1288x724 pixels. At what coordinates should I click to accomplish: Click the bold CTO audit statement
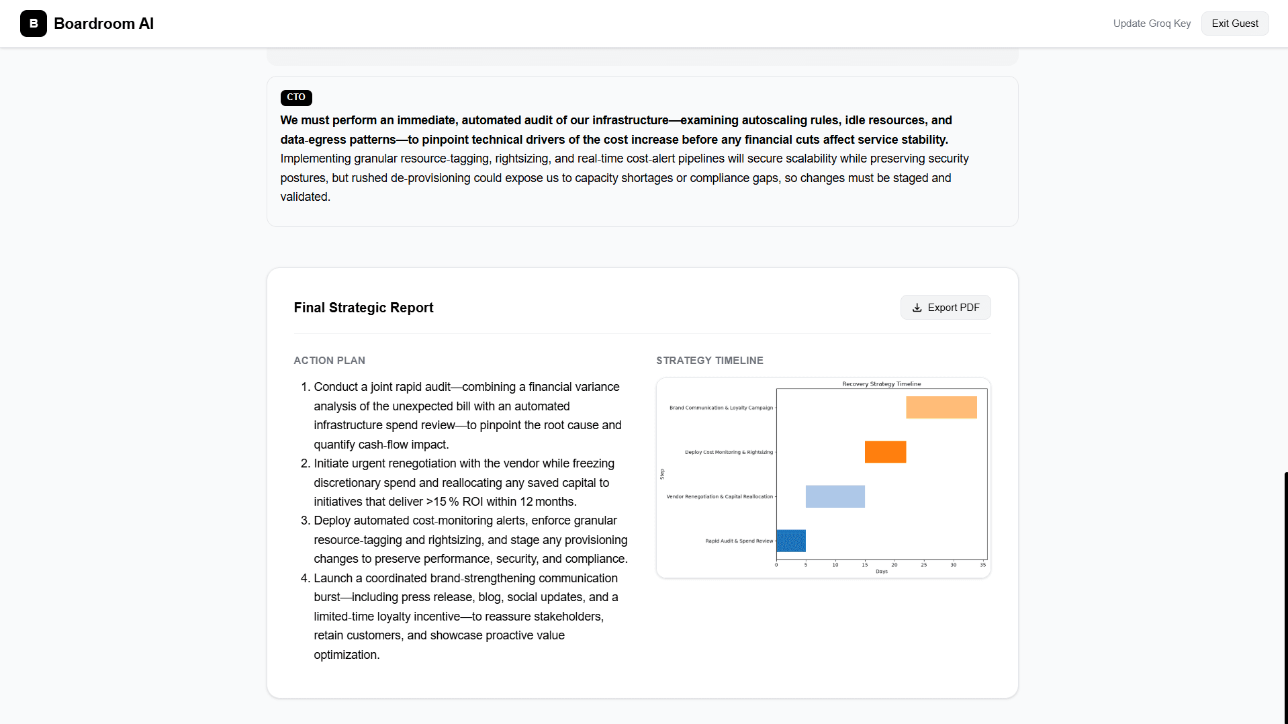[x=616, y=130]
